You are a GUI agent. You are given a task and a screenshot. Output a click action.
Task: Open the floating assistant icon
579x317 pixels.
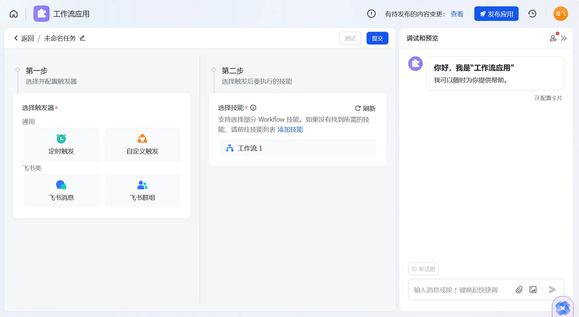[563, 308]
